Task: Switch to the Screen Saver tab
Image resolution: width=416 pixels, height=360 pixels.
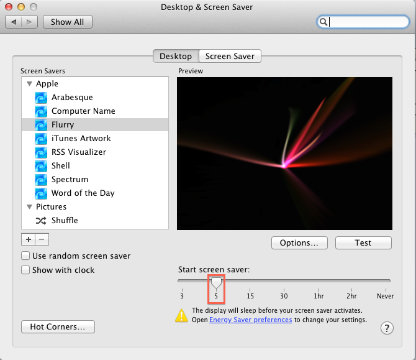Action: tap(230, 56)
